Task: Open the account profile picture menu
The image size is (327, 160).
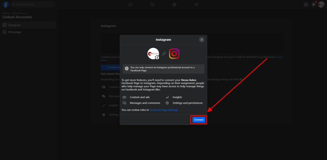Action: click(x=321, y=4)
